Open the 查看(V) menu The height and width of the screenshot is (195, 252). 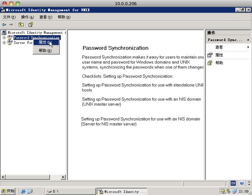pyautogui.click(x=46, y=17)
